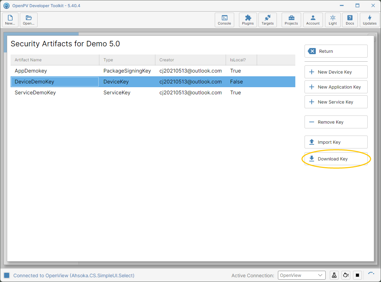Check for Updates
The height and width of the screenshot is (282, 381).
[x=370, y=20]
